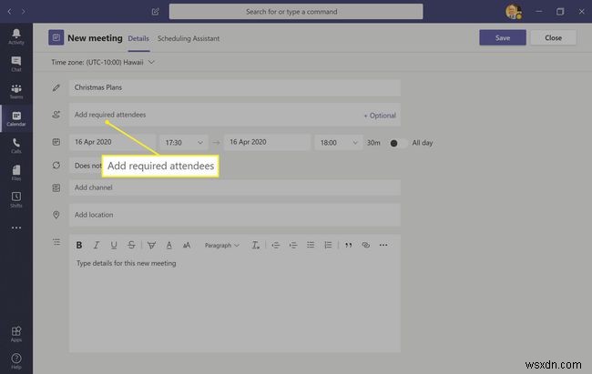Image resolution: width=592 pixels, height=374 pixels.
Task: Go back with the left arrow
Action: click(9, 12)
